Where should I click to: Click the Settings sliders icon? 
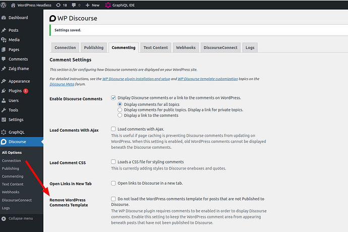4,120
